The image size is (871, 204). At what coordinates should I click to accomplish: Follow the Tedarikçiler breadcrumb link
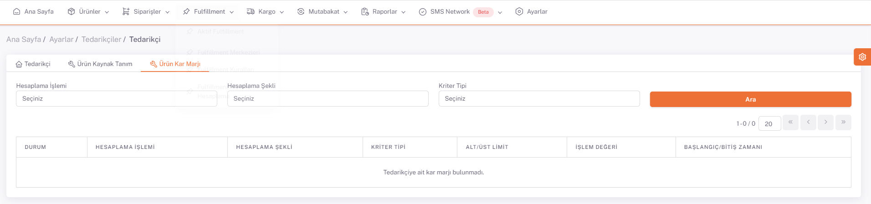101,40
